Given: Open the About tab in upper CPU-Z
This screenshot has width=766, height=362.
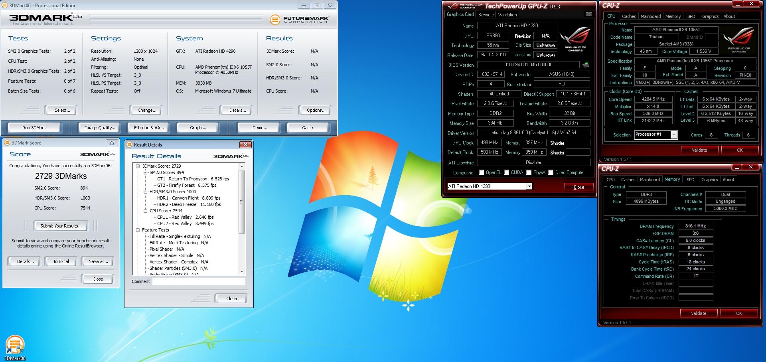Looking at the screenshot, I should coord(729,16).
